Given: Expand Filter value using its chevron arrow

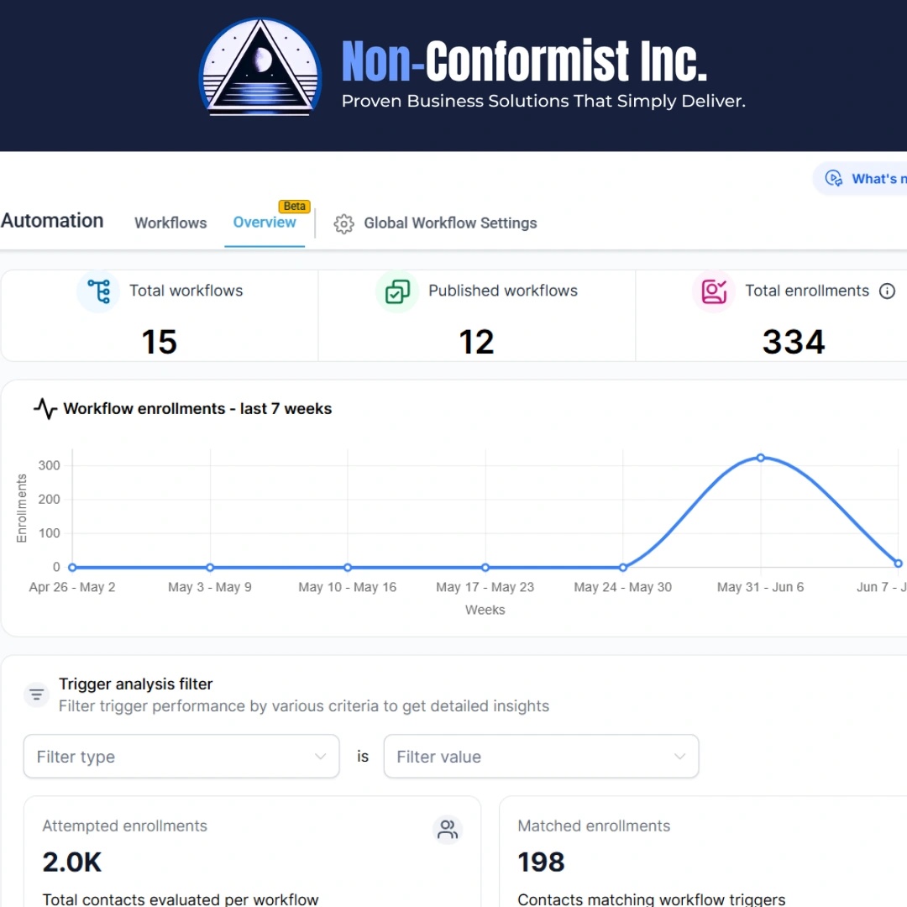Looking at the screenshot, I should [x=679, y=757].
